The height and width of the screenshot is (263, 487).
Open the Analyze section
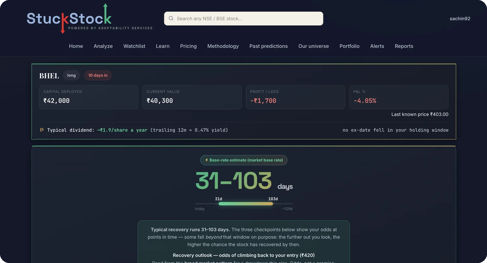point(103,46)
